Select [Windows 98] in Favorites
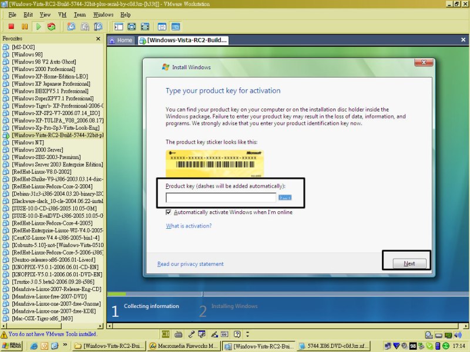The image size is (470, 352). click(27, 55)
